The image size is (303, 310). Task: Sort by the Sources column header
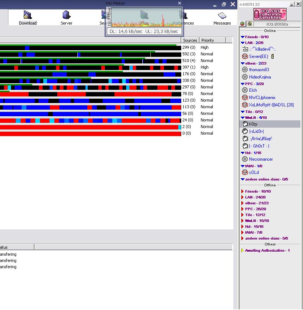pyautogui.click(x=190, y=40)
